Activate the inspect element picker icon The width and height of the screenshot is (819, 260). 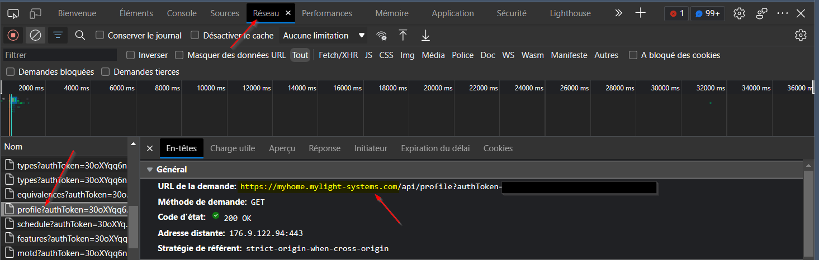click(13, 13)
